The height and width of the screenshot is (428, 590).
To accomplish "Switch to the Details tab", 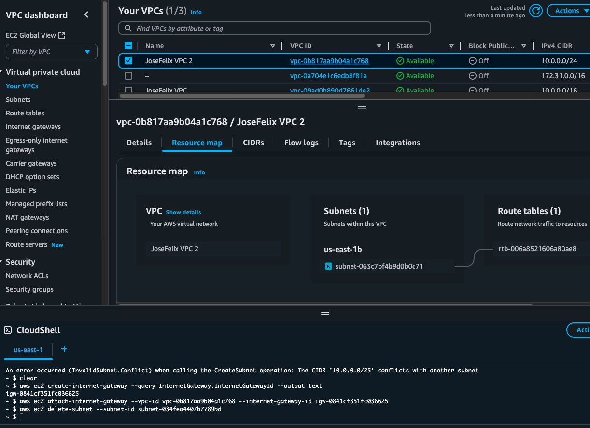I will tap(139, 143).
